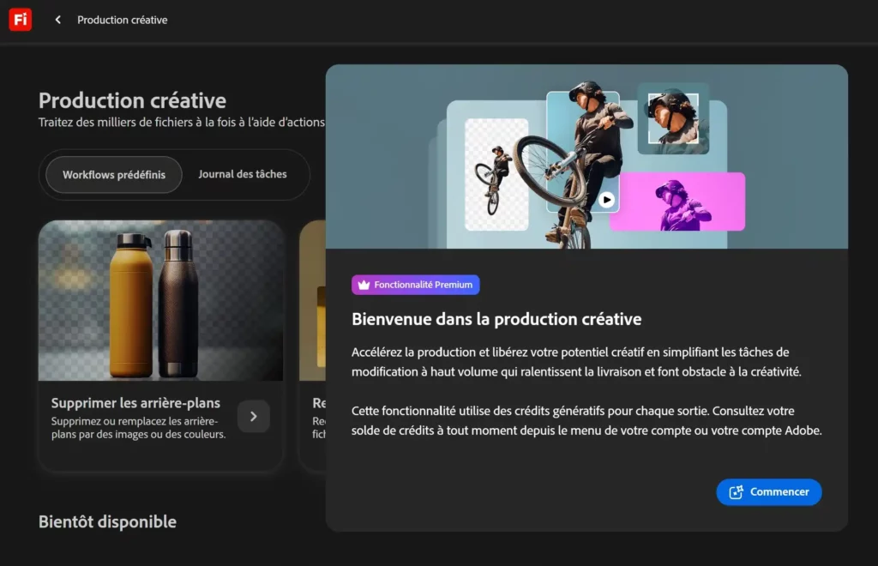Click the Fonctionnalité Premium badge

click(x=415, y=284)
